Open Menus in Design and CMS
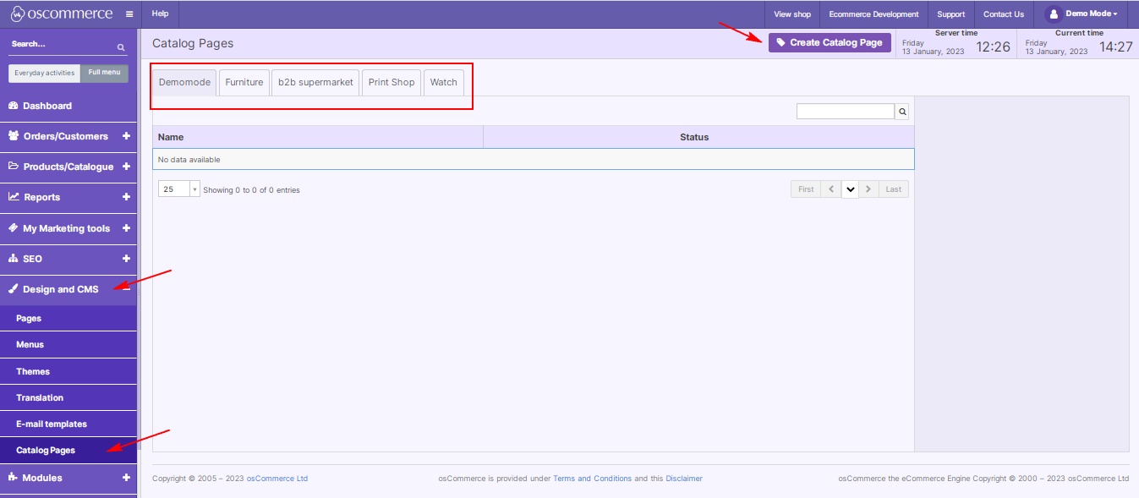Screen dimensions: 1139x498 [x=68, y=345]
